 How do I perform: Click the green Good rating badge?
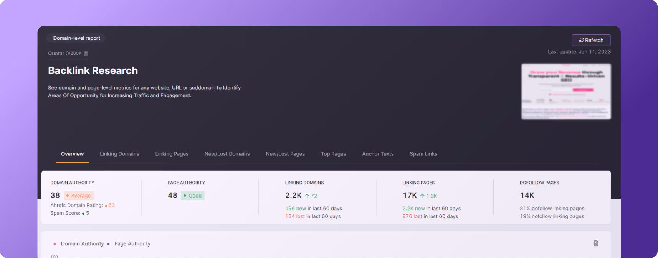[x=193, y=196]
